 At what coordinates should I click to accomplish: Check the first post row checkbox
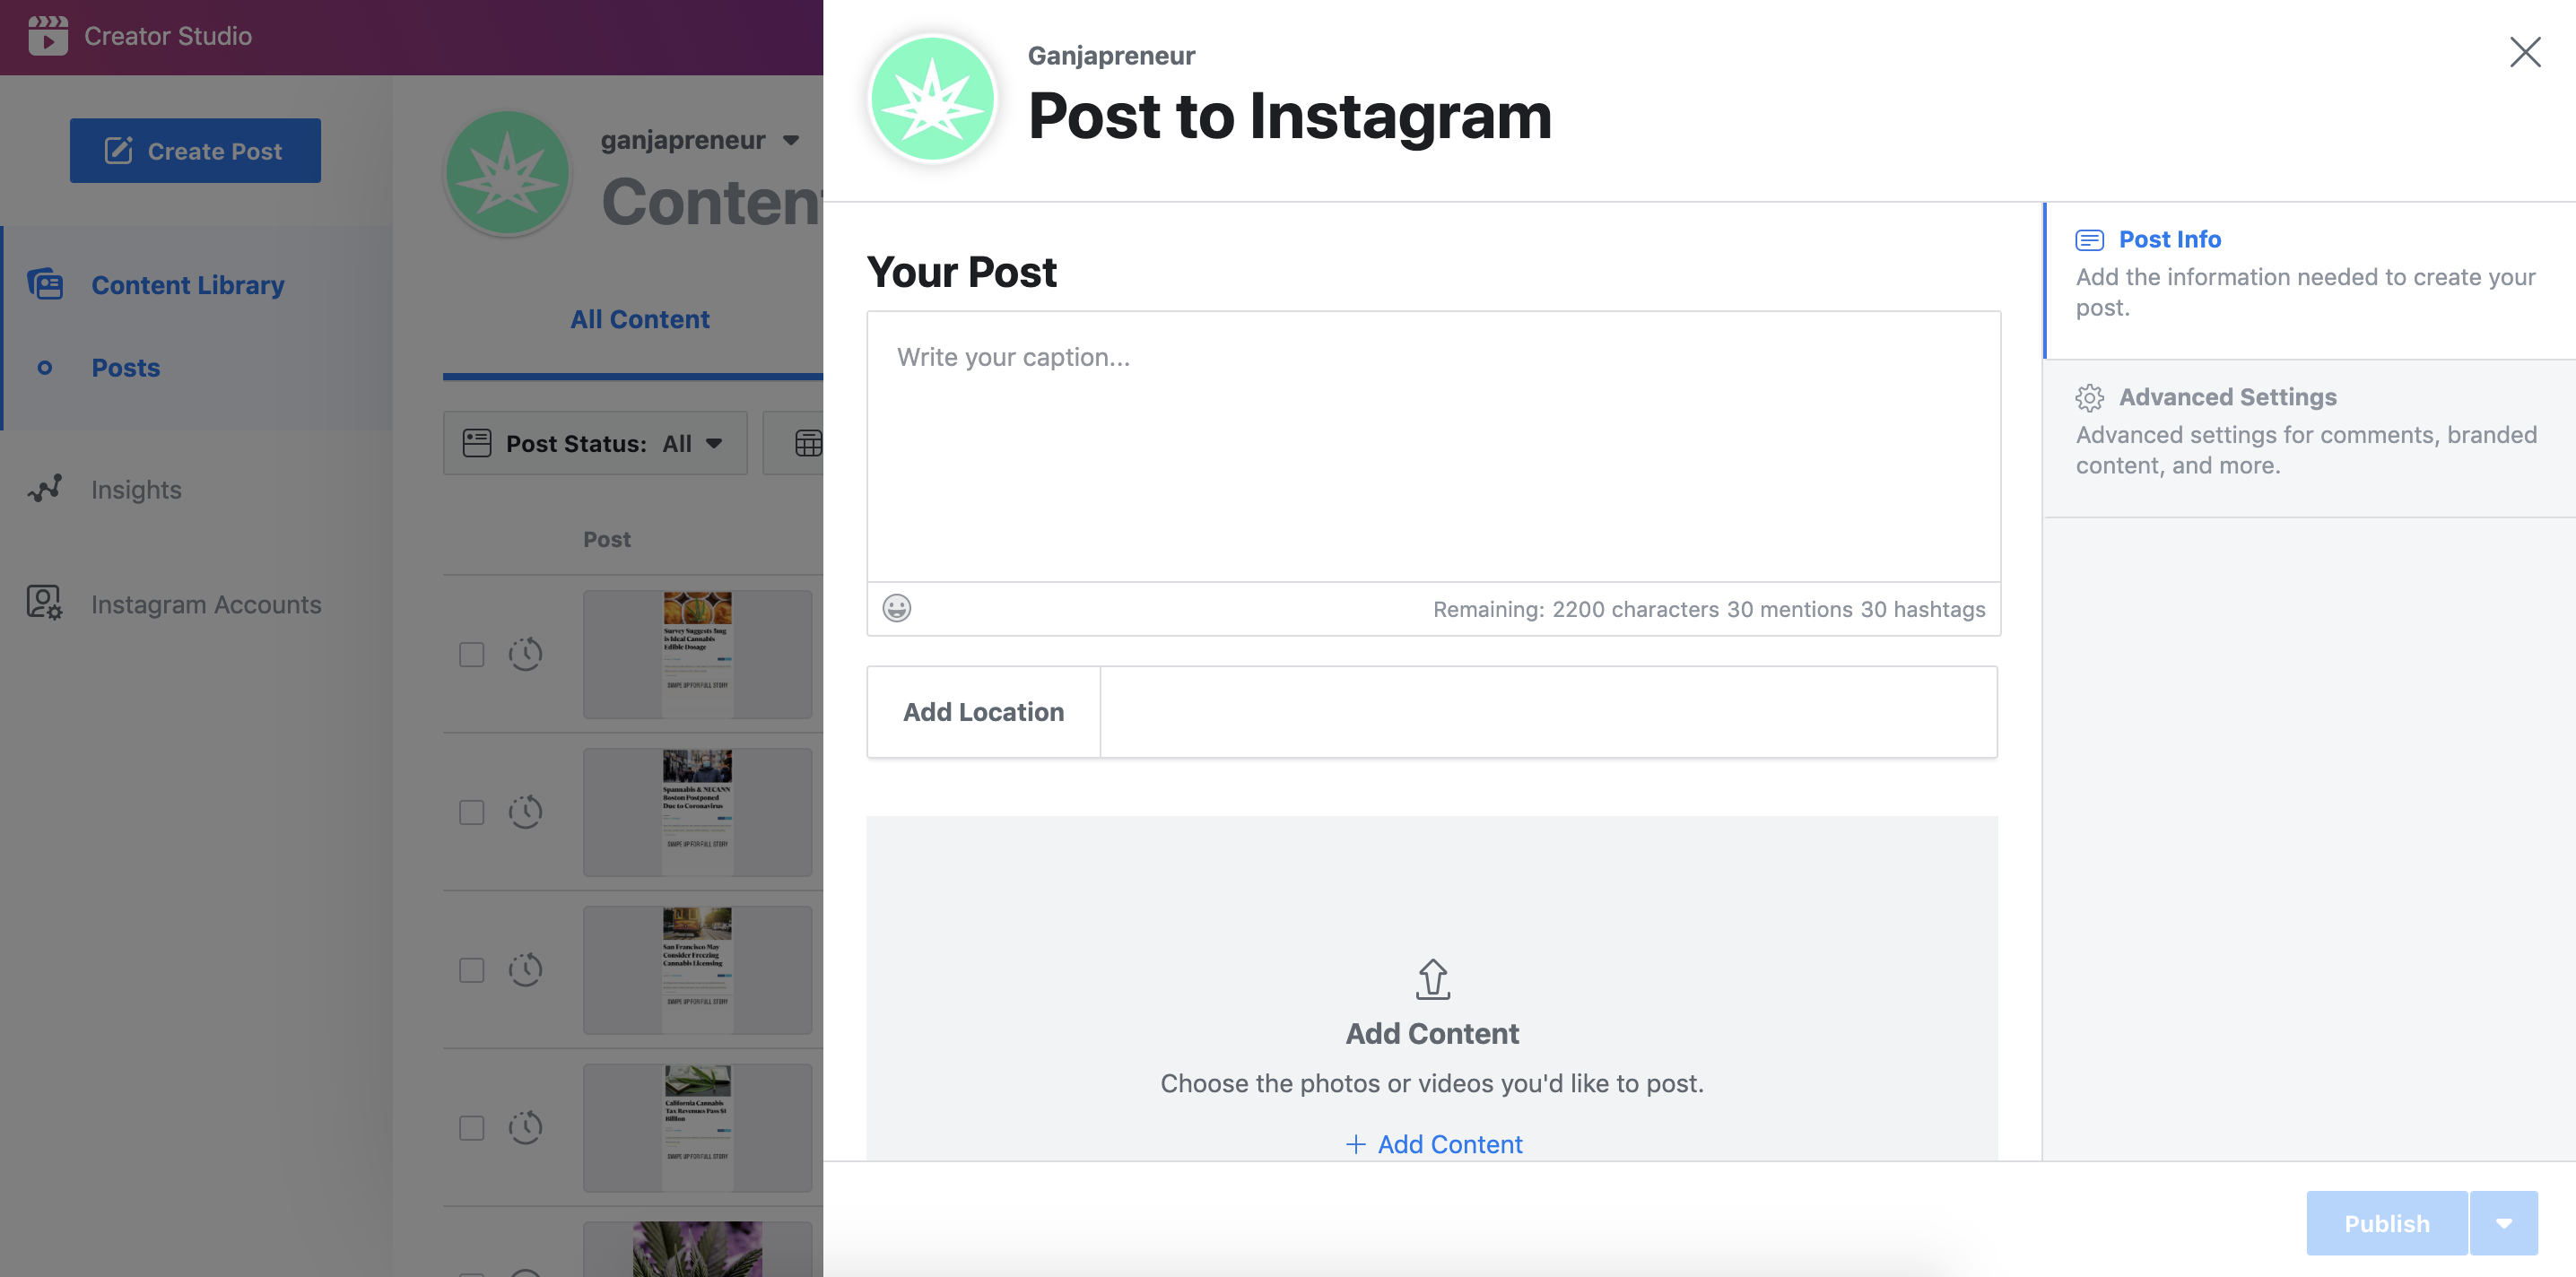(x=472, y=654)
